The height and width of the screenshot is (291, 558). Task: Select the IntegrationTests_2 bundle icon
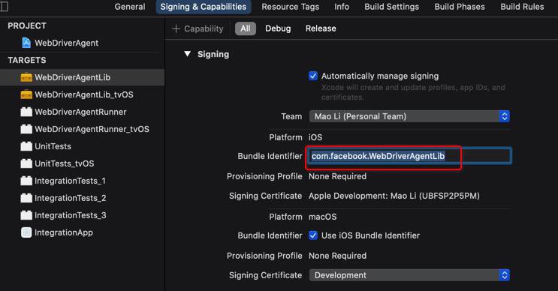pyautogui.click(x=26, y=198)
